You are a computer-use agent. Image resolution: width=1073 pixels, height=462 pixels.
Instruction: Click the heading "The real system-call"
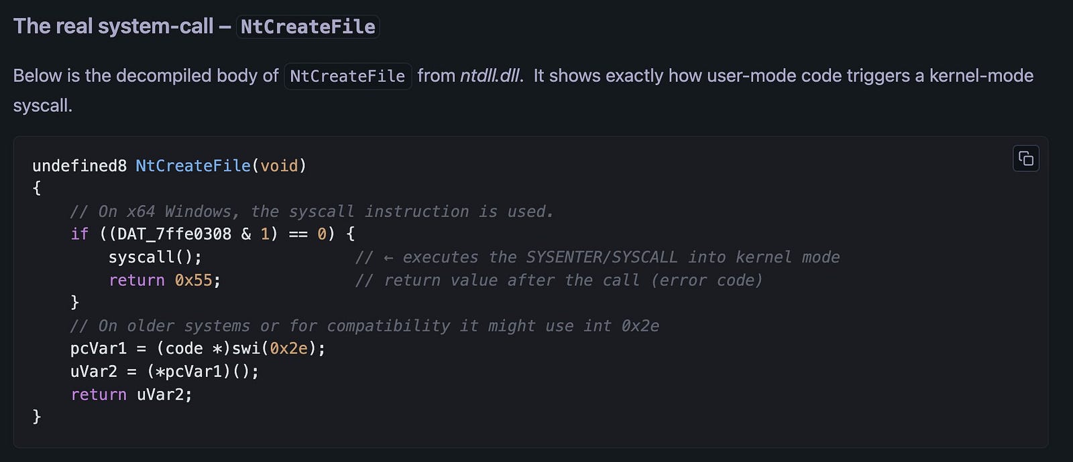pyautogui.click(x=113, y=26)
